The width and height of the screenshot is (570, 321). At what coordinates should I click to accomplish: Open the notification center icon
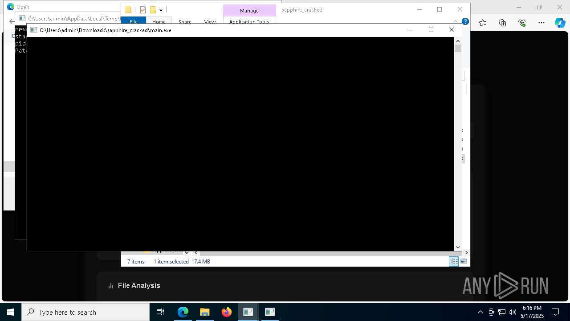click(x=556, y=312)
